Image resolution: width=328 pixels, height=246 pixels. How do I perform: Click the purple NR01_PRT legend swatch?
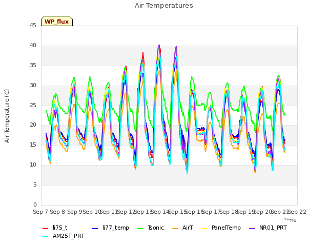point(252,229)
